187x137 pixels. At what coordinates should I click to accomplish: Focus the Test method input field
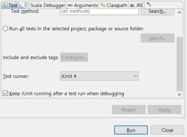tap(99, 11)
